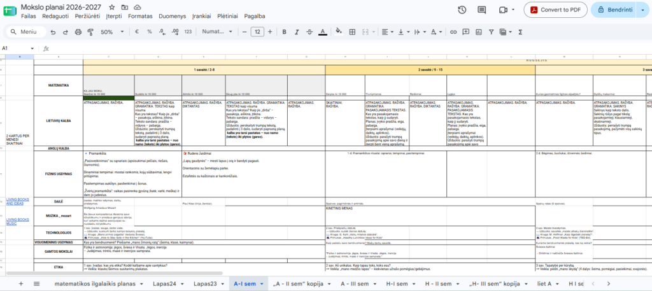Expand the name box dropdown arrow

32,48
